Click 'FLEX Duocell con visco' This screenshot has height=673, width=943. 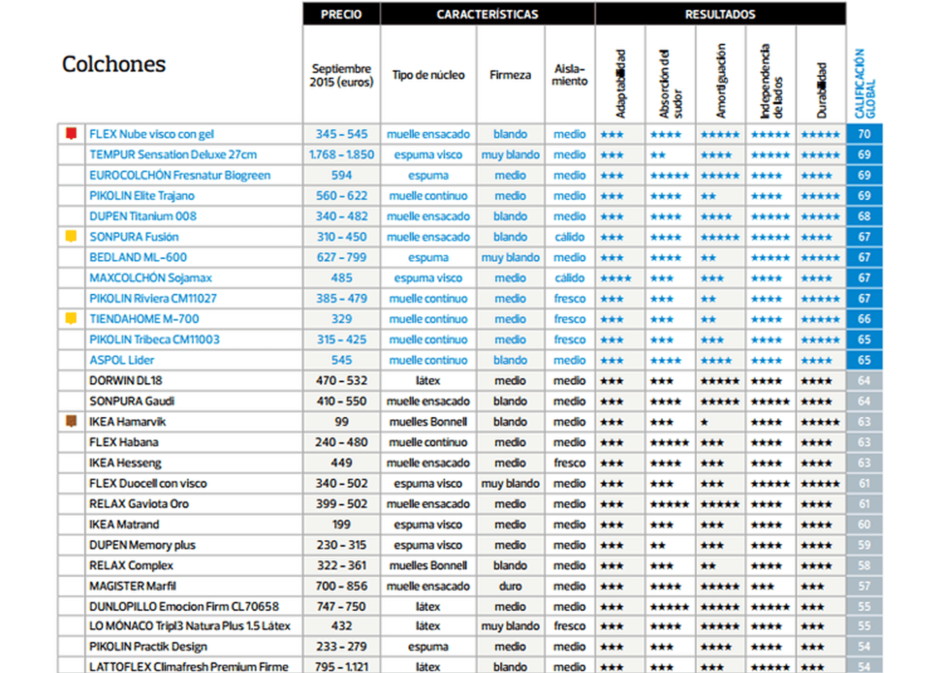pyautogui.click(x=148, y=483)
